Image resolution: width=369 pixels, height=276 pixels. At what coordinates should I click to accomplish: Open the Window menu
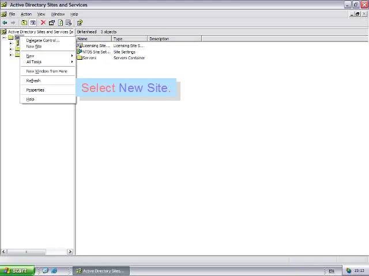coord(58,14)
